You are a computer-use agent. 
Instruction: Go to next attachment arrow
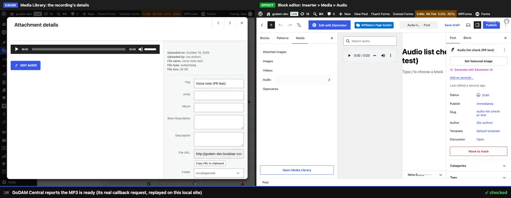[230, 23]
